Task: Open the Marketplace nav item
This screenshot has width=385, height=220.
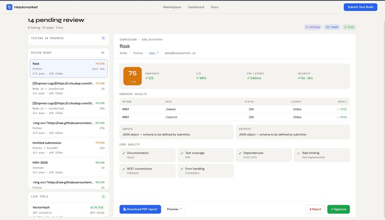Action: [172, 7]
